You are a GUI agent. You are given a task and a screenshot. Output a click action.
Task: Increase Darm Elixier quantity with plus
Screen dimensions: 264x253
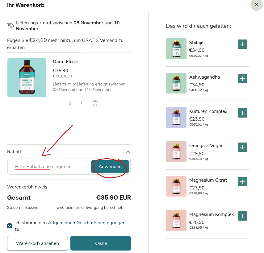81,103
